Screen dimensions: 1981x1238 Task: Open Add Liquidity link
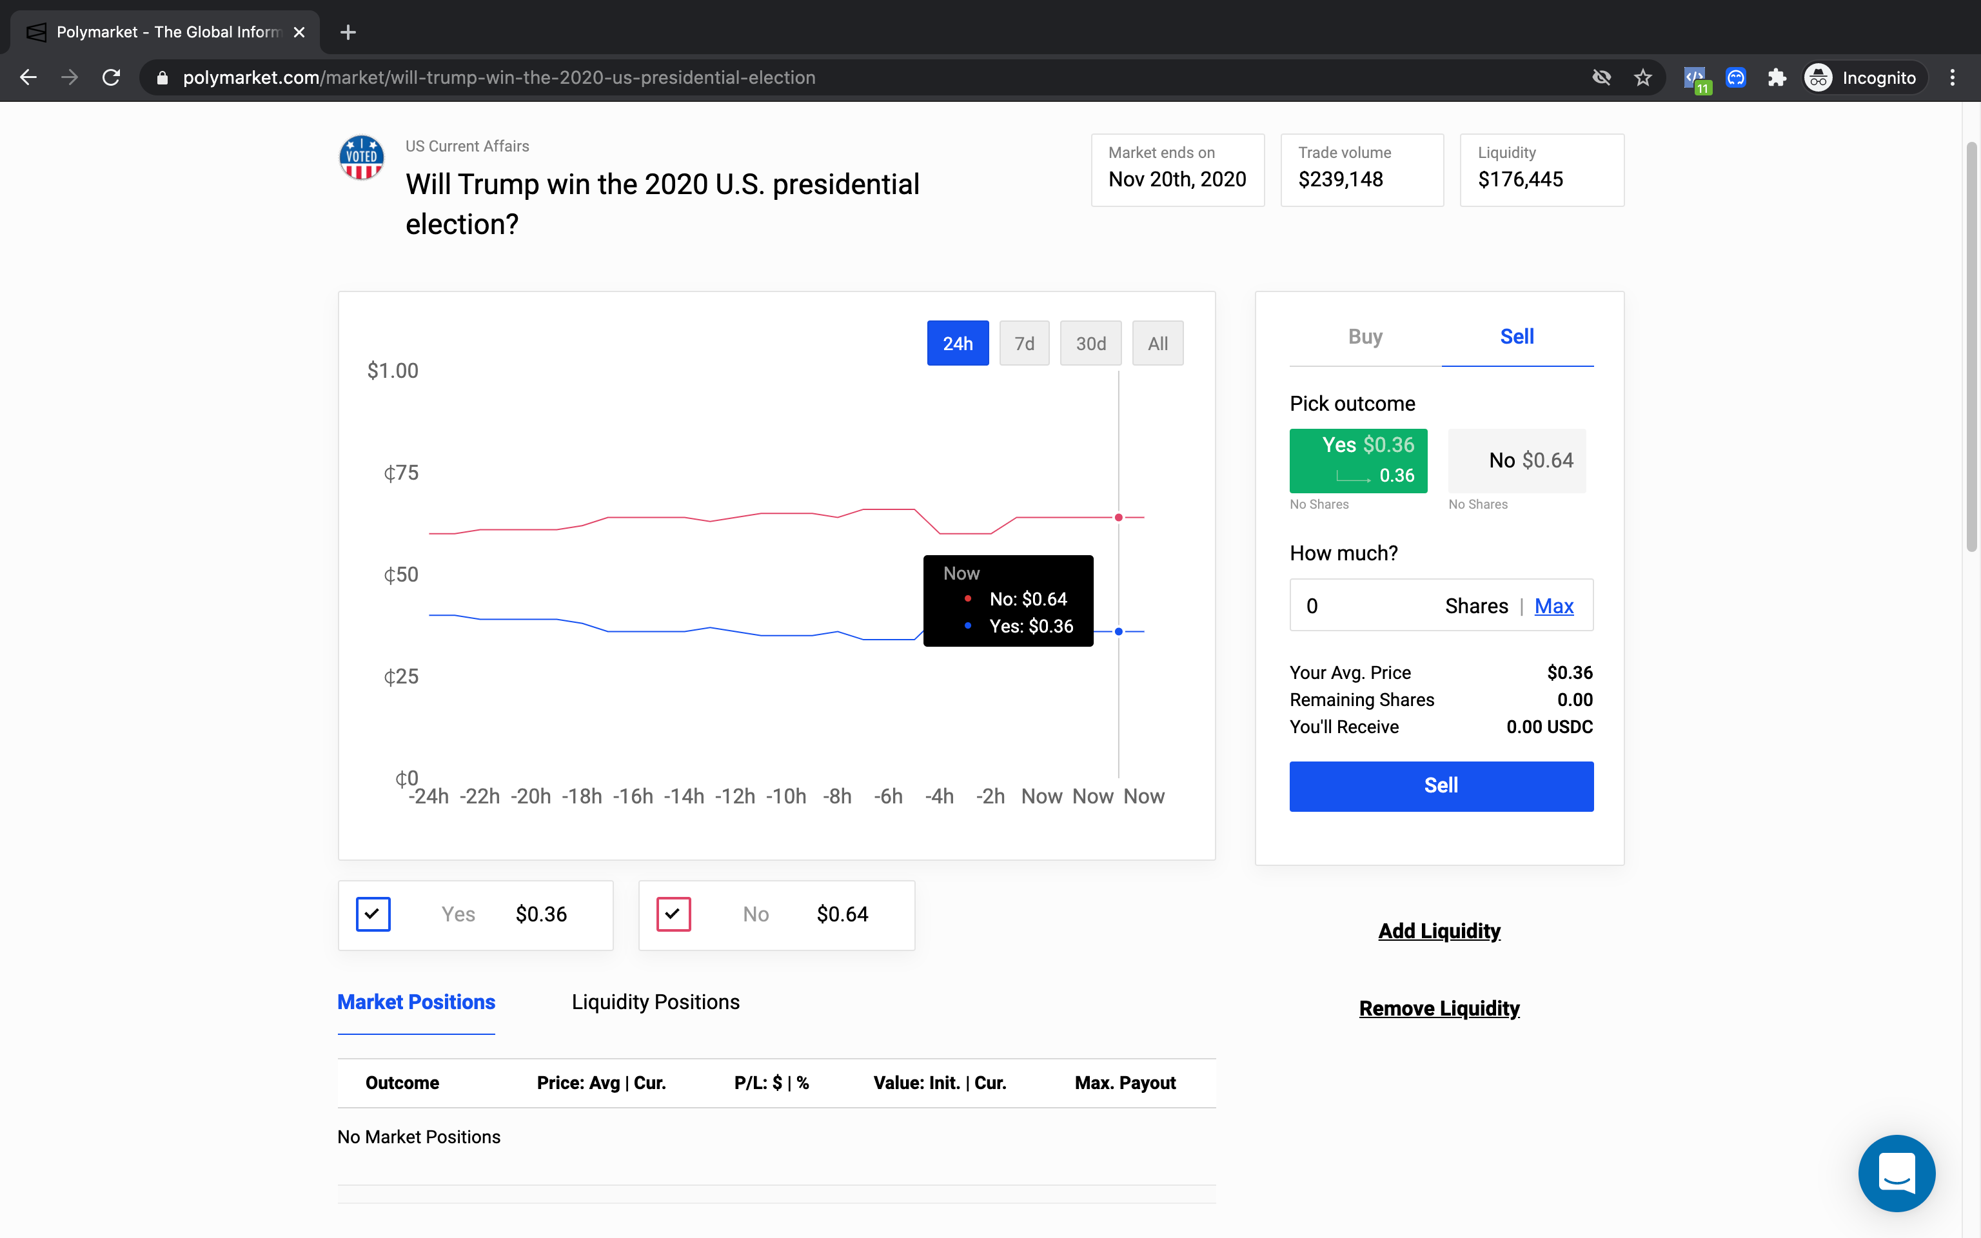tap(1439, 931)
